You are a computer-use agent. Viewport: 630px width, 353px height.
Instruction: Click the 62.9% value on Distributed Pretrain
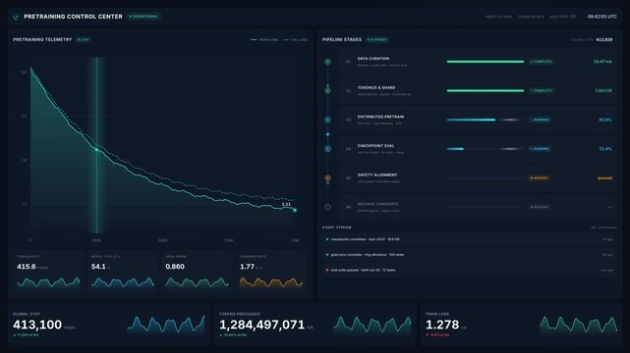click(x=605, y=120)
